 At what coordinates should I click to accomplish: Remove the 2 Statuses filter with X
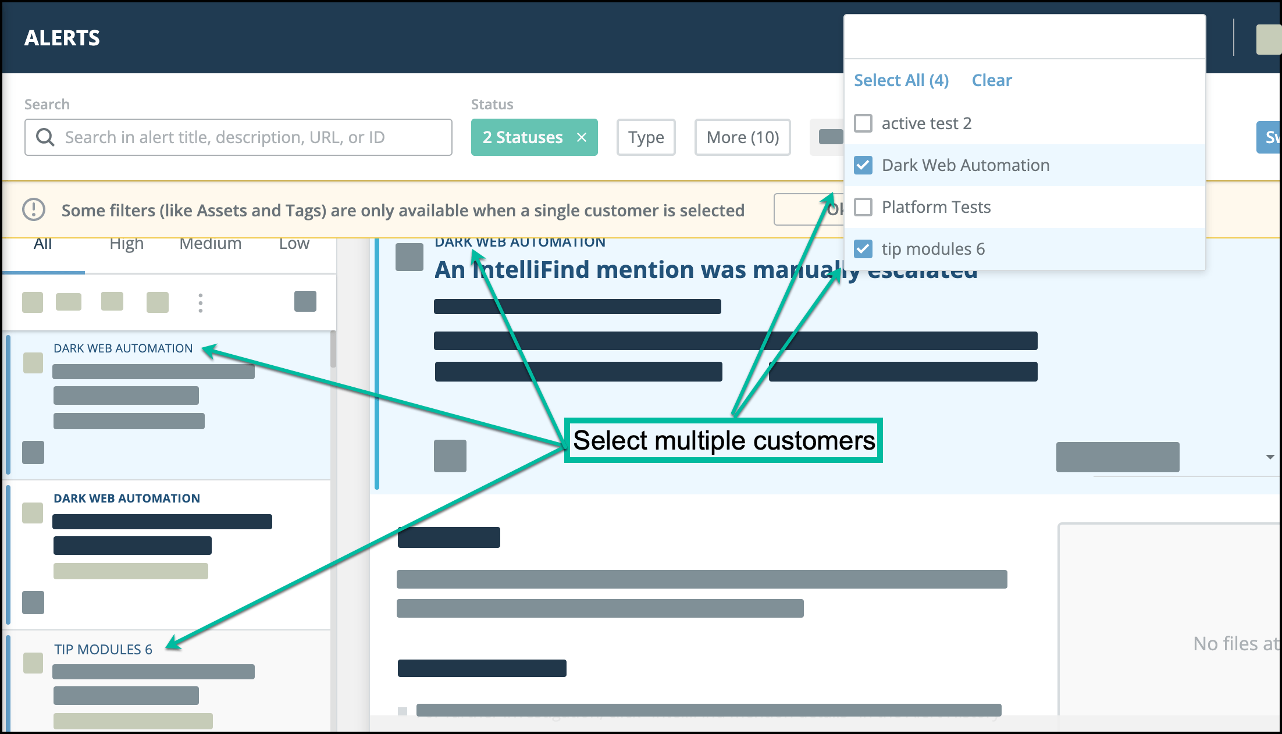tap(581, 137)
